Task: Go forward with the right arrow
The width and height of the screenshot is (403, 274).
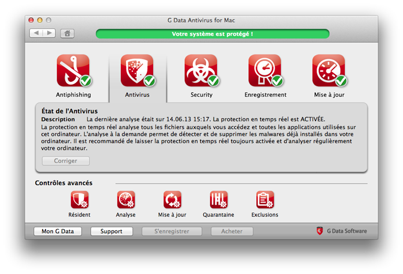Action: [x=49, y=33]
